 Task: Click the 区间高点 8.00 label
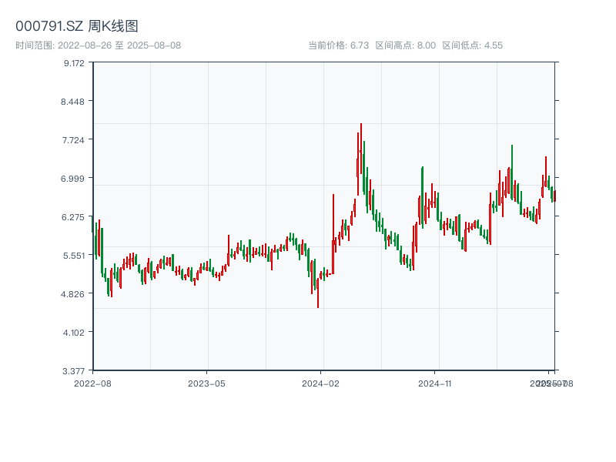click(x=405, y=45)
